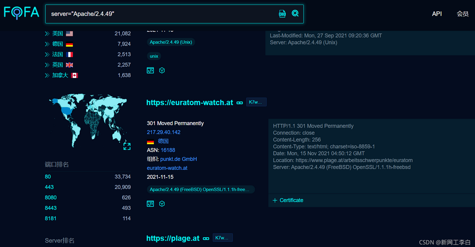Click the Server排名 heading
This screenshot has width=475, height=247.
(60, 241)
